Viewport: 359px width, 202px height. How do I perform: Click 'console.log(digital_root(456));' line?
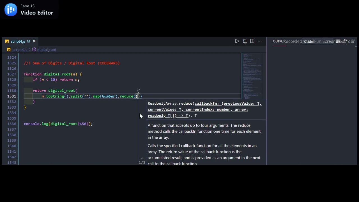click(58, 124)
